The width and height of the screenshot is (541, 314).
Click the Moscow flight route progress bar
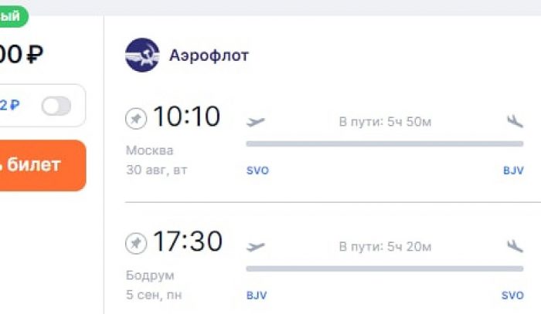(x=384, y=143)
